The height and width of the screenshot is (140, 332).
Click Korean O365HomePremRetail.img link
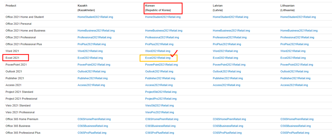point(162,119)
